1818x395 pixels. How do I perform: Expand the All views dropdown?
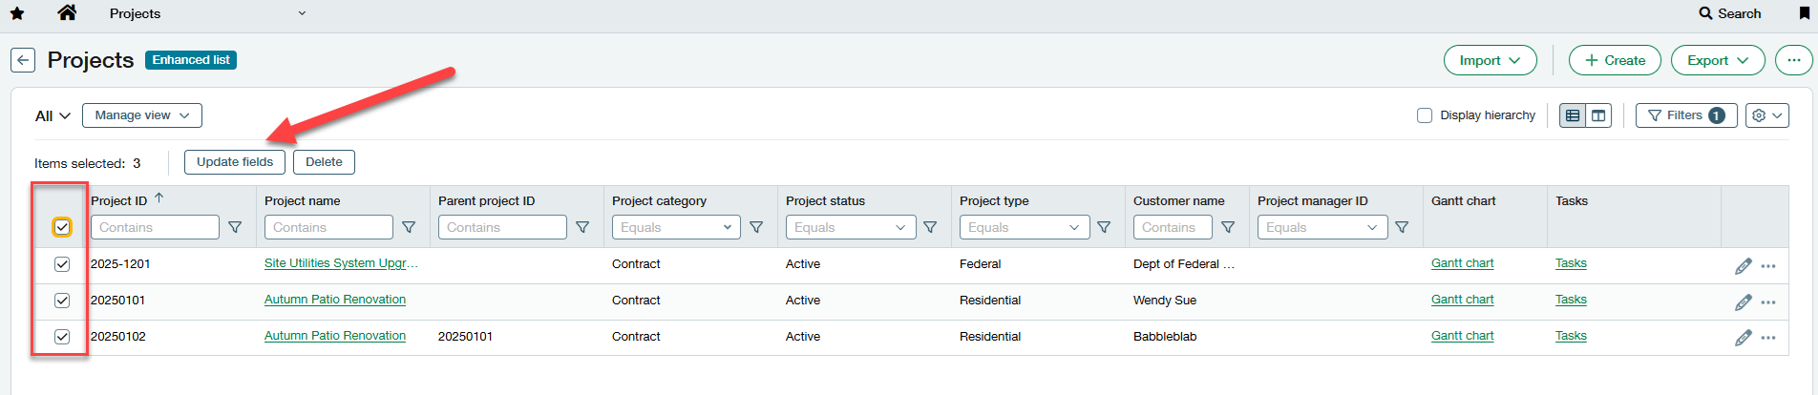[53, 115]
